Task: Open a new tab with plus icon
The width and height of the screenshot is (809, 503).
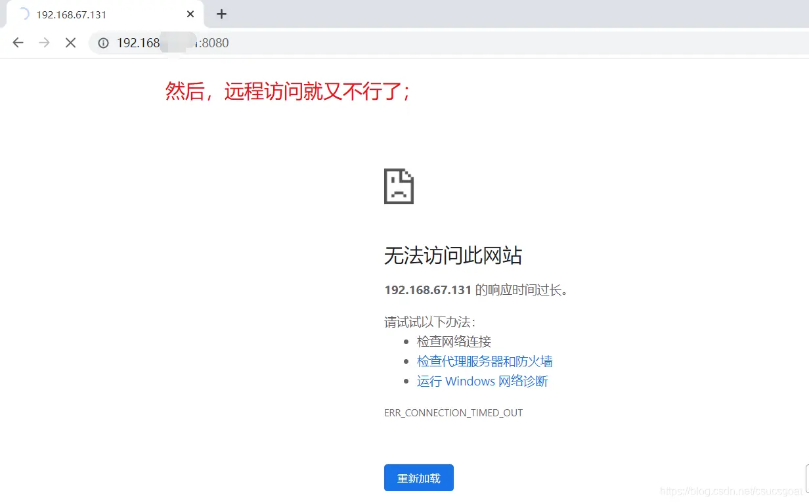Action: [221, 14]
